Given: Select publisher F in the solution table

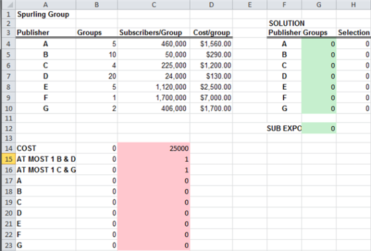Looking at the screenshot, I should (x=284, y=98).
